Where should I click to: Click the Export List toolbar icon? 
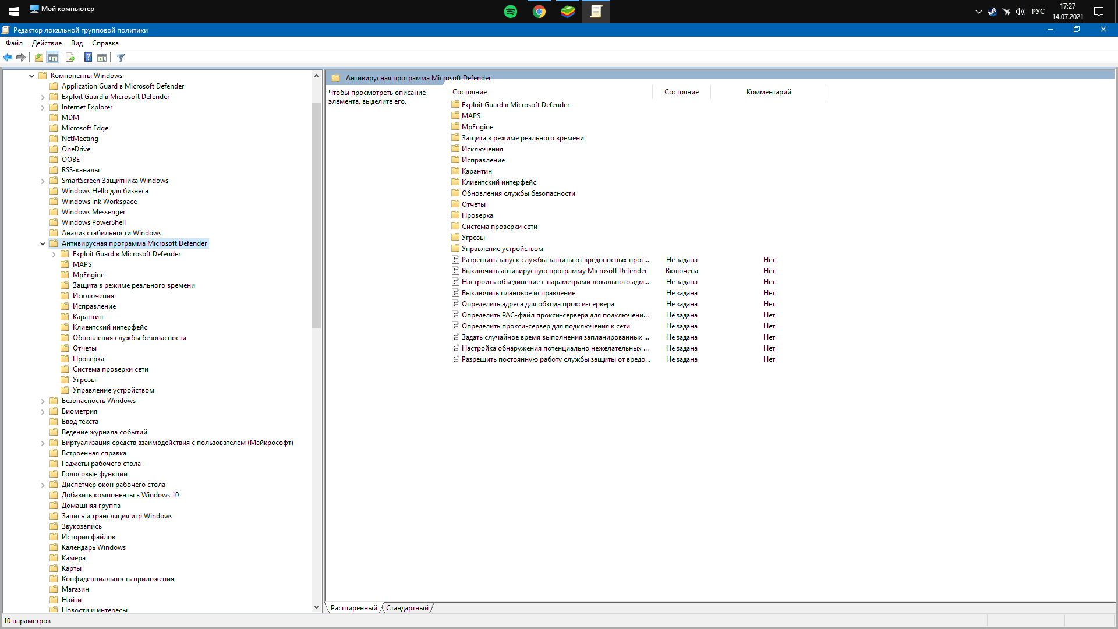click(70, 57)
